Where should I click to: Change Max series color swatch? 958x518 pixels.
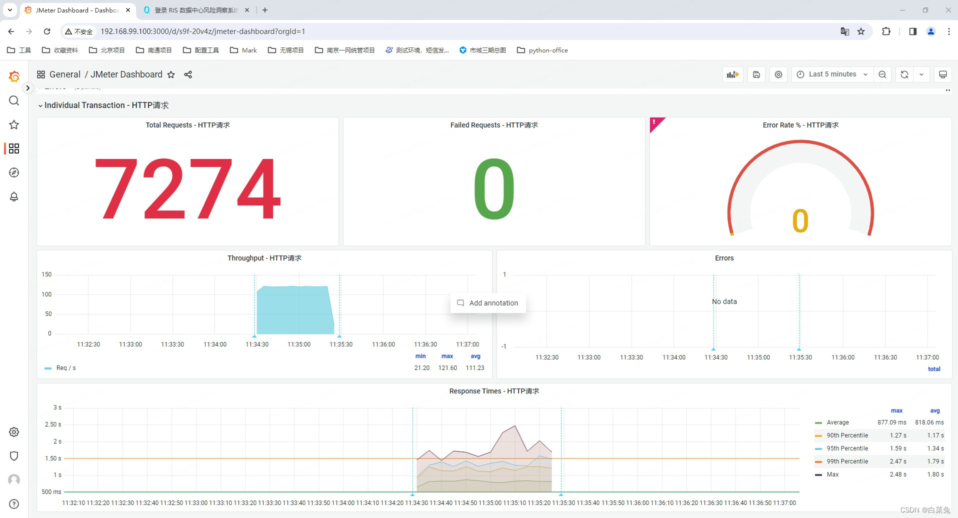[x=818, y=475]
